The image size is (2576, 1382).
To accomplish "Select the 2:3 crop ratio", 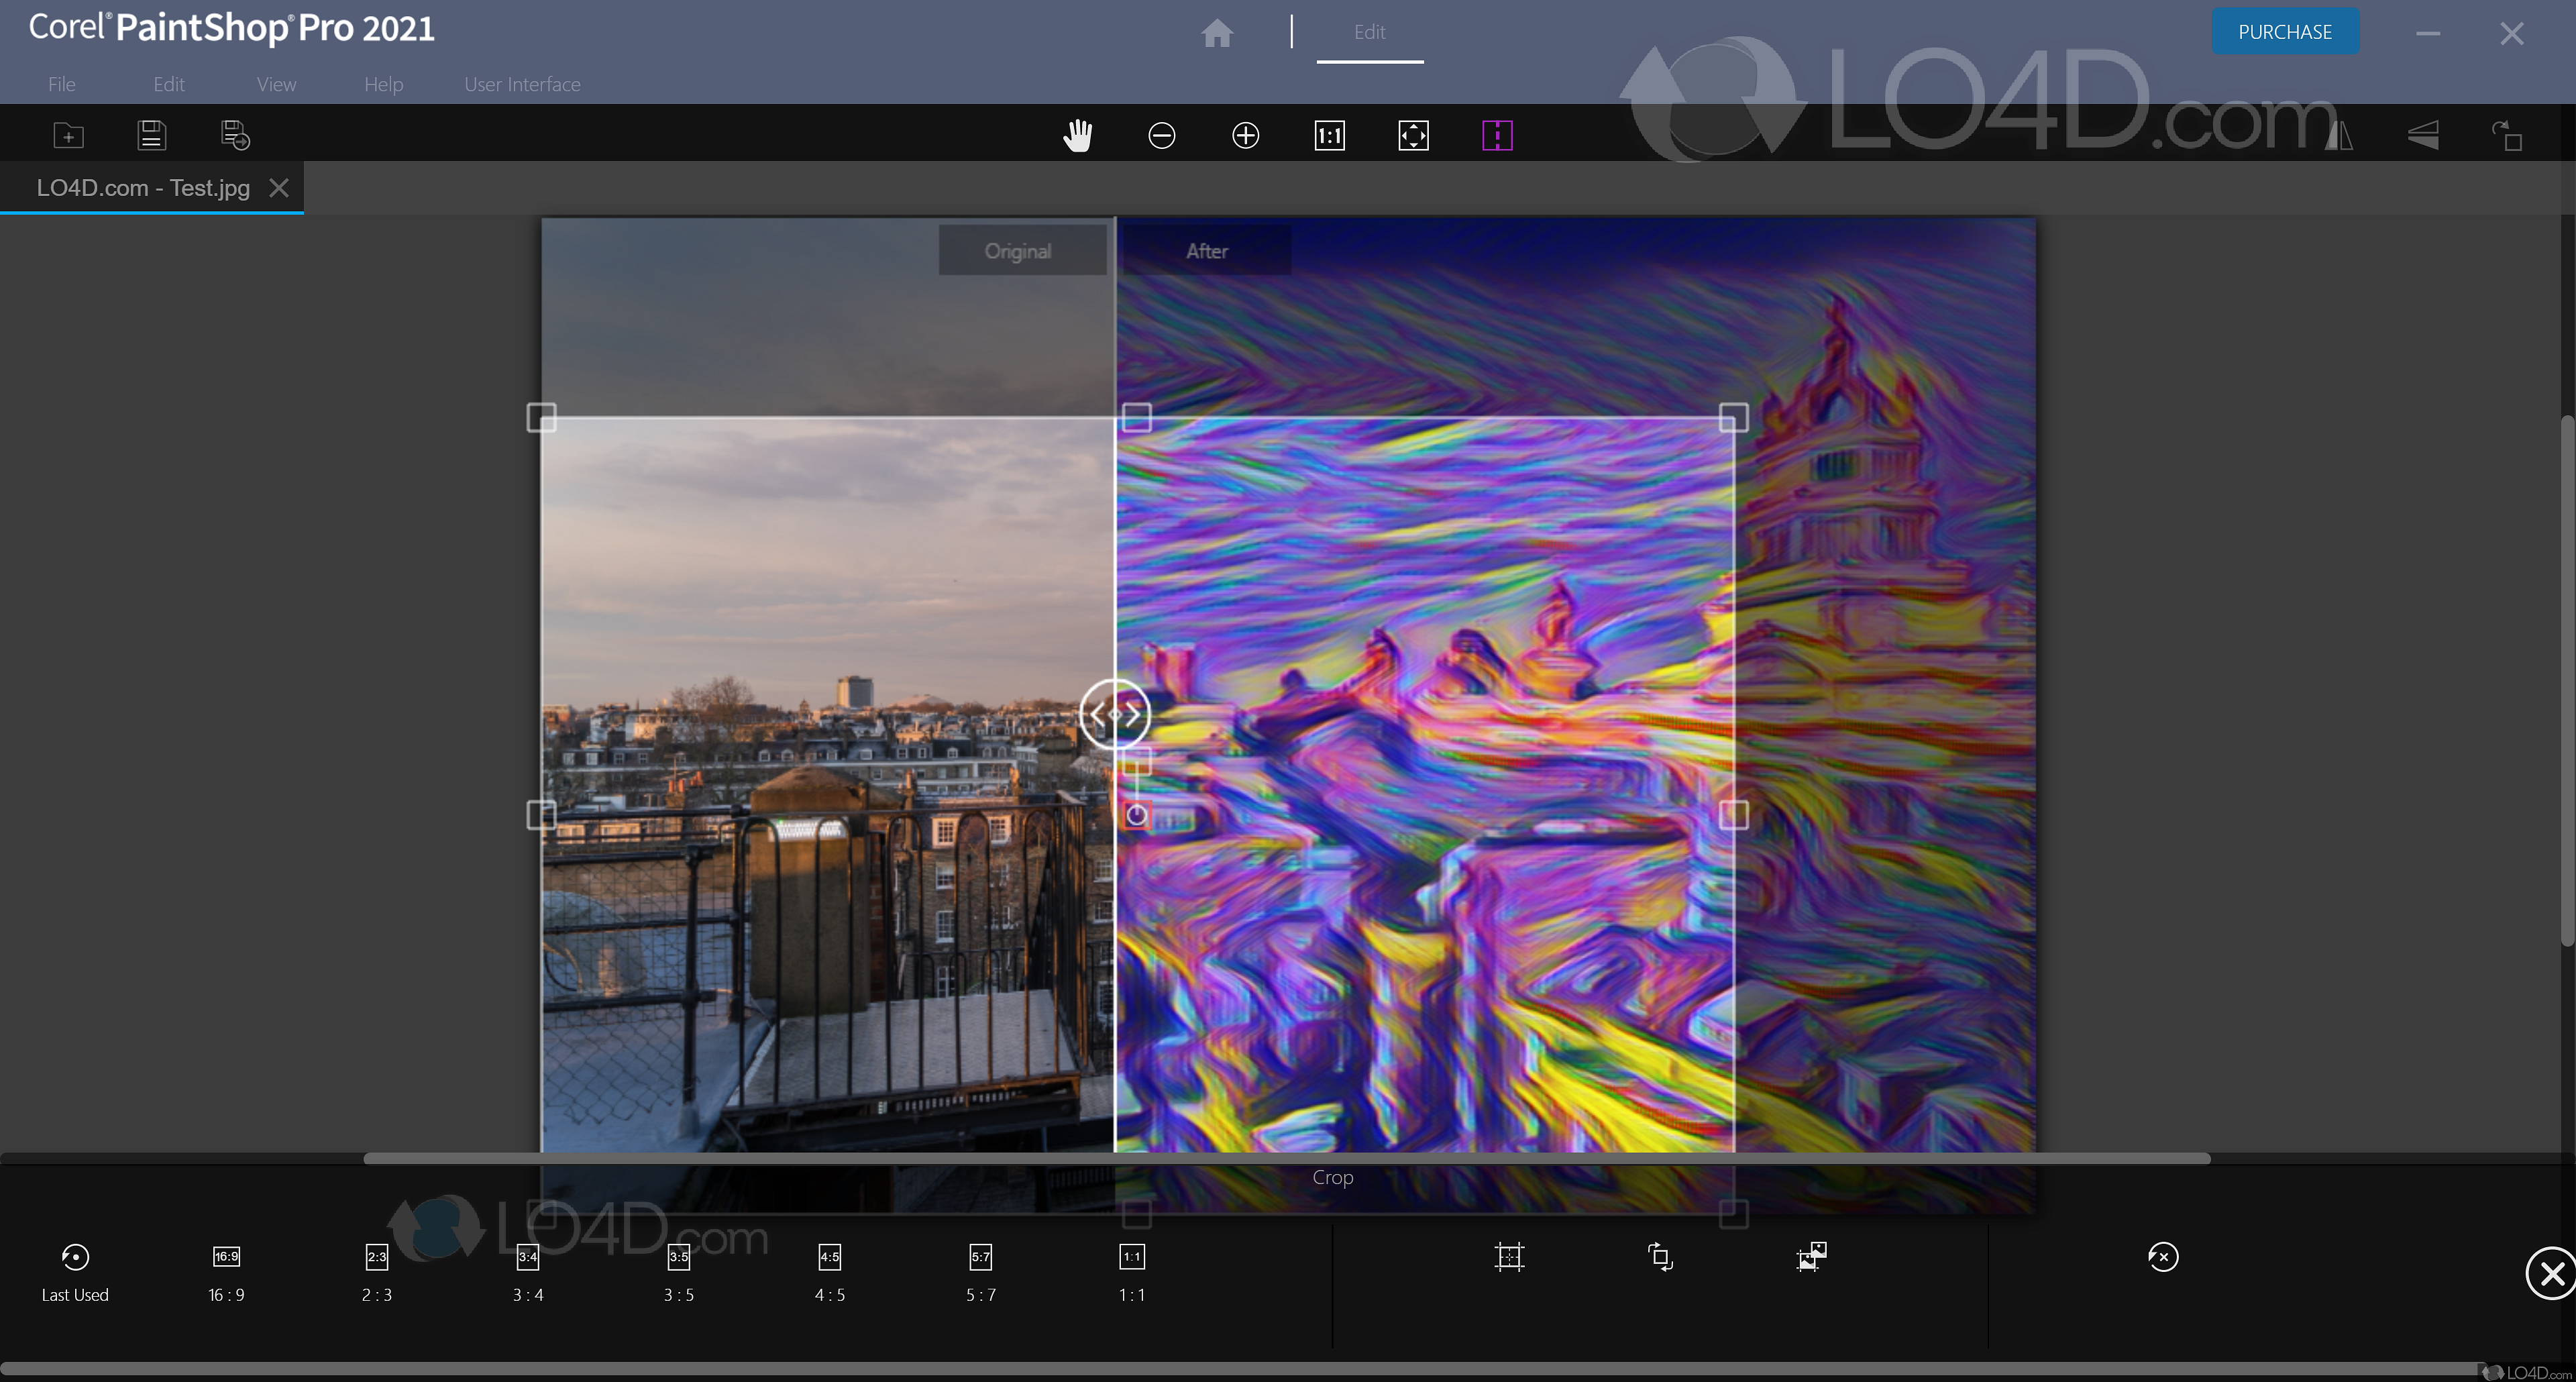I will 377,1272.
